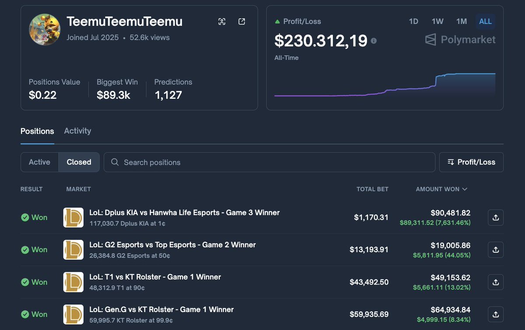Open LoL: Dplus KIA vs Hanwha Life Esports market
The height and width of the screenshot is (330, 525).
(x=184, y=212)
